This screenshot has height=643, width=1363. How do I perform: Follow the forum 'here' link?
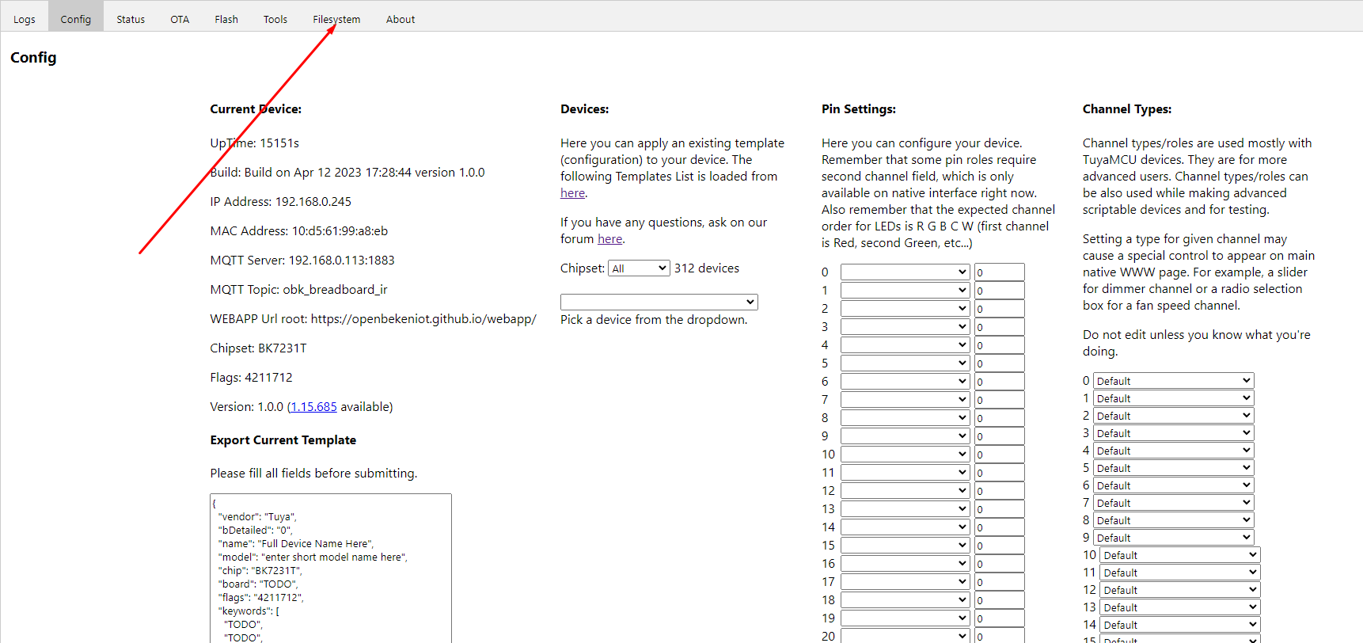[x=609, y=239]
